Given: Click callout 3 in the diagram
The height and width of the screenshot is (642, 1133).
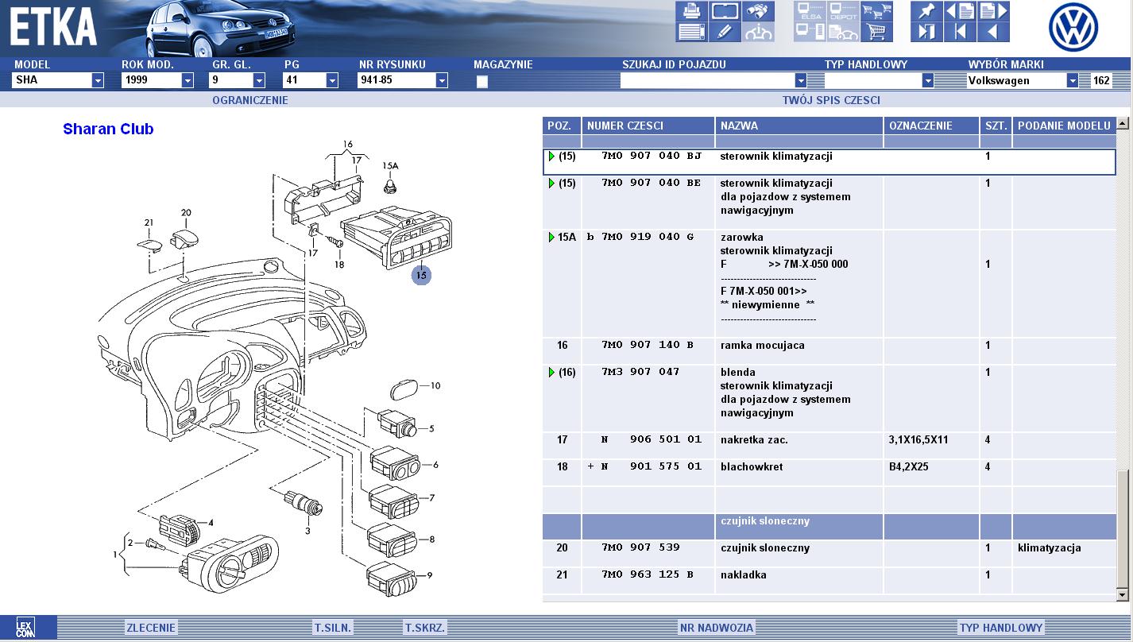Looking at the screenshot, I should tap(307, 530).
